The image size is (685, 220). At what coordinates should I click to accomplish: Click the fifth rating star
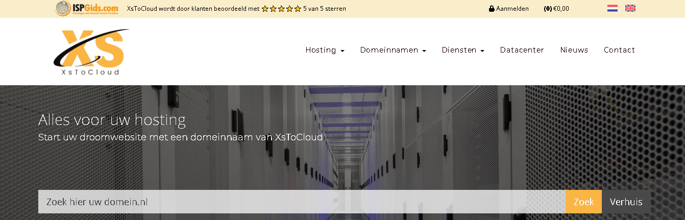coord(298,9)
